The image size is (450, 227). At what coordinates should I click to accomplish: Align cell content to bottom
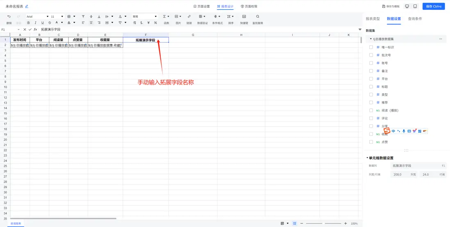[99, 17]
